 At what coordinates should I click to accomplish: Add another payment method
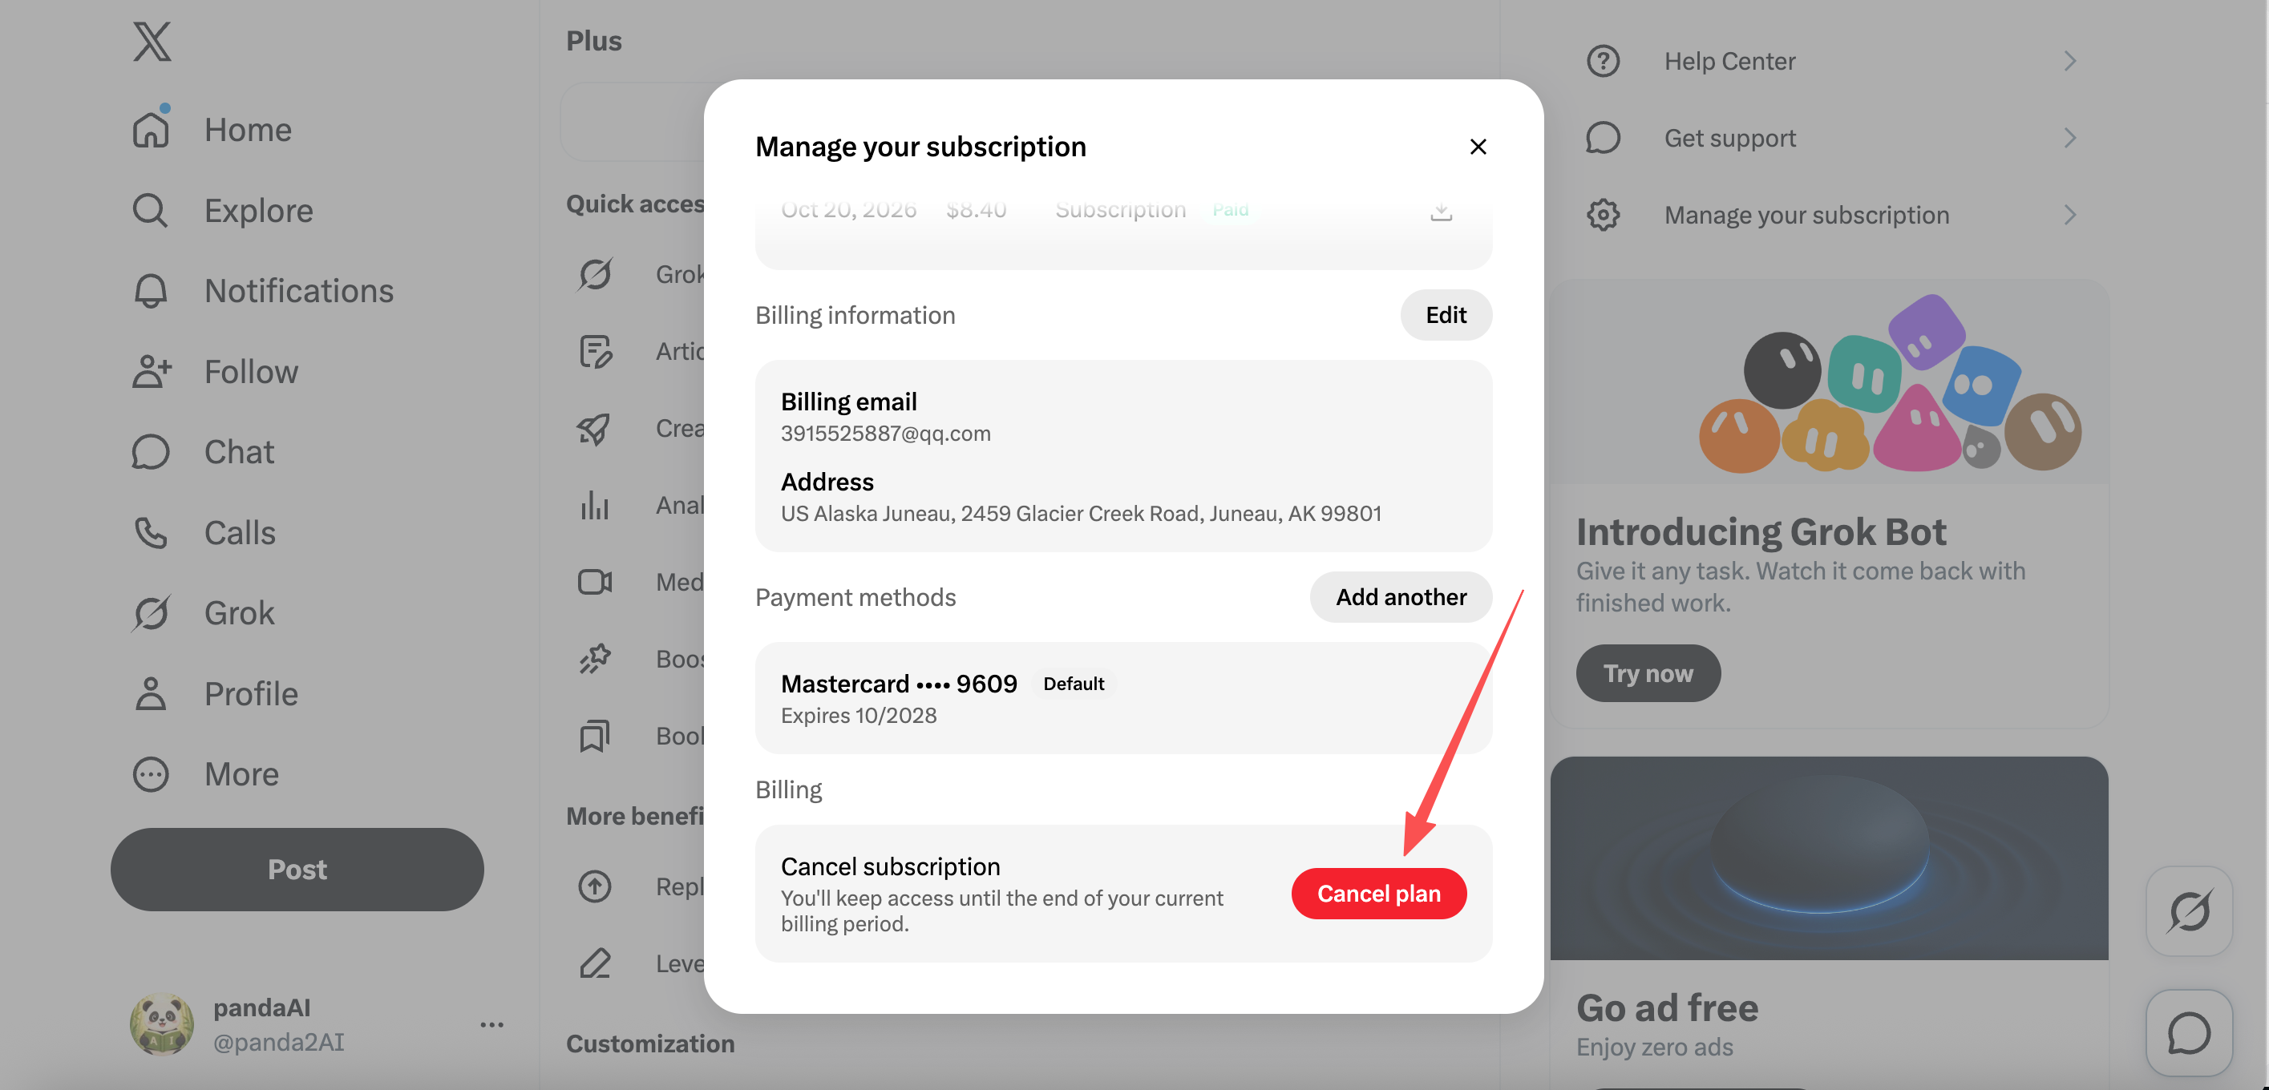click(x=1401, y=597)
